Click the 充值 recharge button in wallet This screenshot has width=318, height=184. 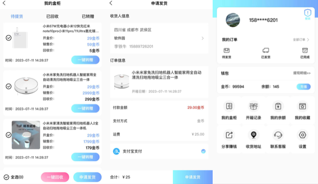click(x=304, y=87)
